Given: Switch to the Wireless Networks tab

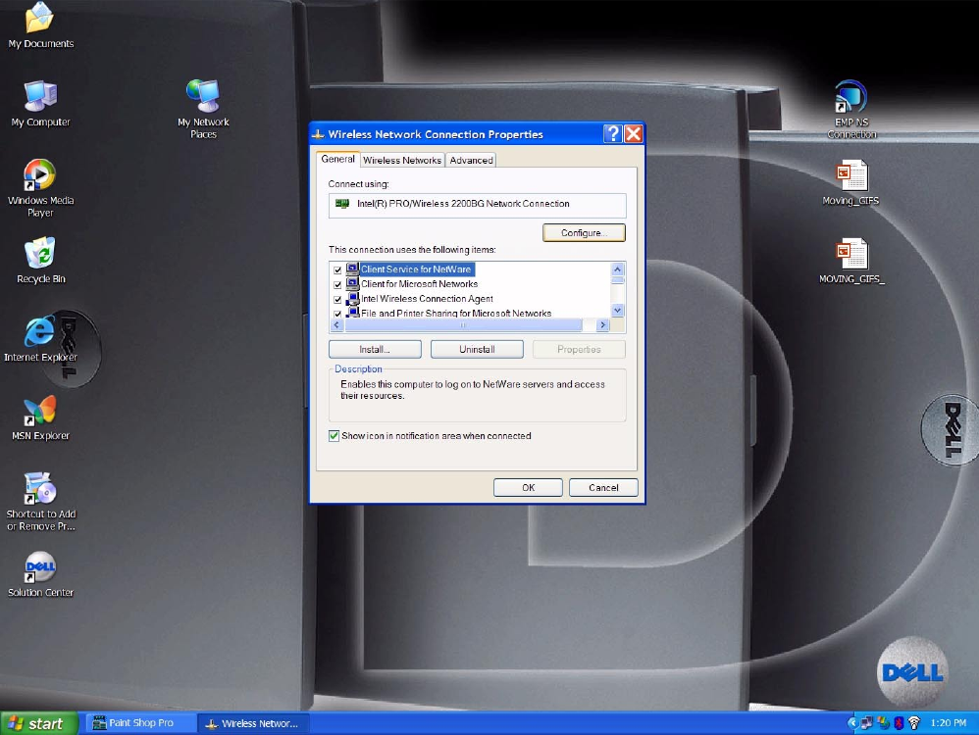Looking at the screenshot, I should click(402, 161).
